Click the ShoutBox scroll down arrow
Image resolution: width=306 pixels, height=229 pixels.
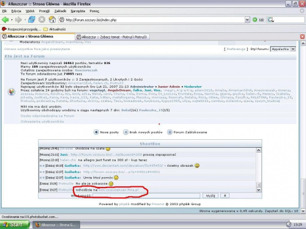click(258, 190)
